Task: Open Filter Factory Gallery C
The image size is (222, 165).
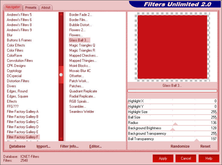Action: tap(23, 122)
